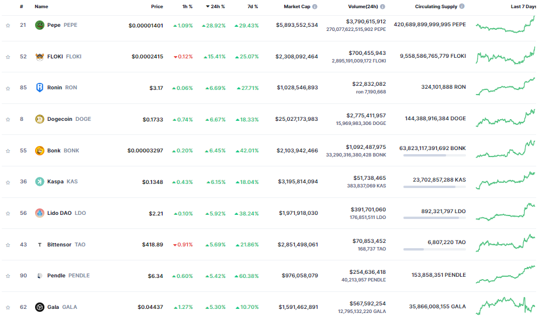
Task: Click Ronin market cap $1,028,546,893
Action: [x=297, y=88]
